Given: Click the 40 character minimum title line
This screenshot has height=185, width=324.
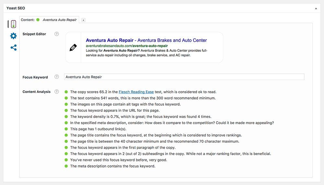Looking at the screenshot, I should [x=155, y=141].
